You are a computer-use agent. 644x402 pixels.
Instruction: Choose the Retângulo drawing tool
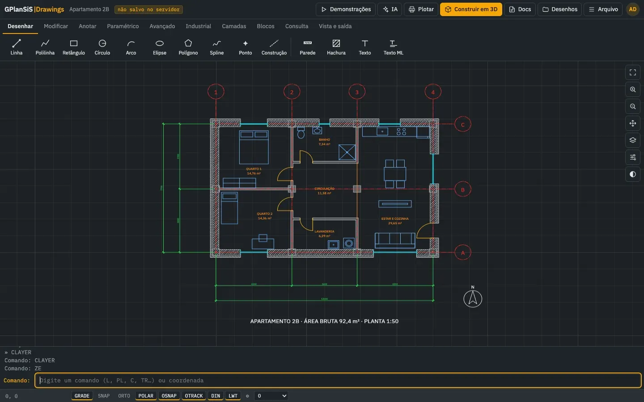74,47
